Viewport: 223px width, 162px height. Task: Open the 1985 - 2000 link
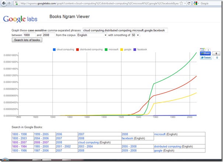(41, 147)
